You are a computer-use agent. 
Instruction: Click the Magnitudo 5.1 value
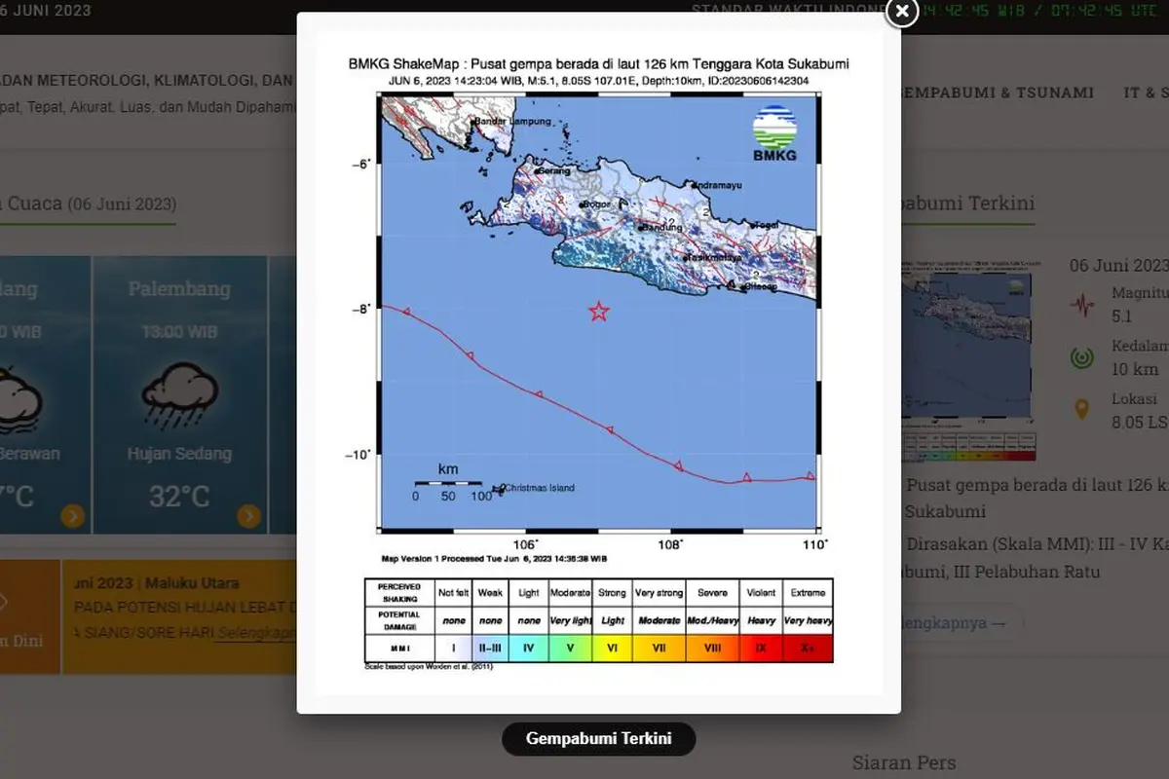click(1122, 316)
